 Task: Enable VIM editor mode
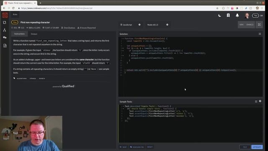pos(241,25)
